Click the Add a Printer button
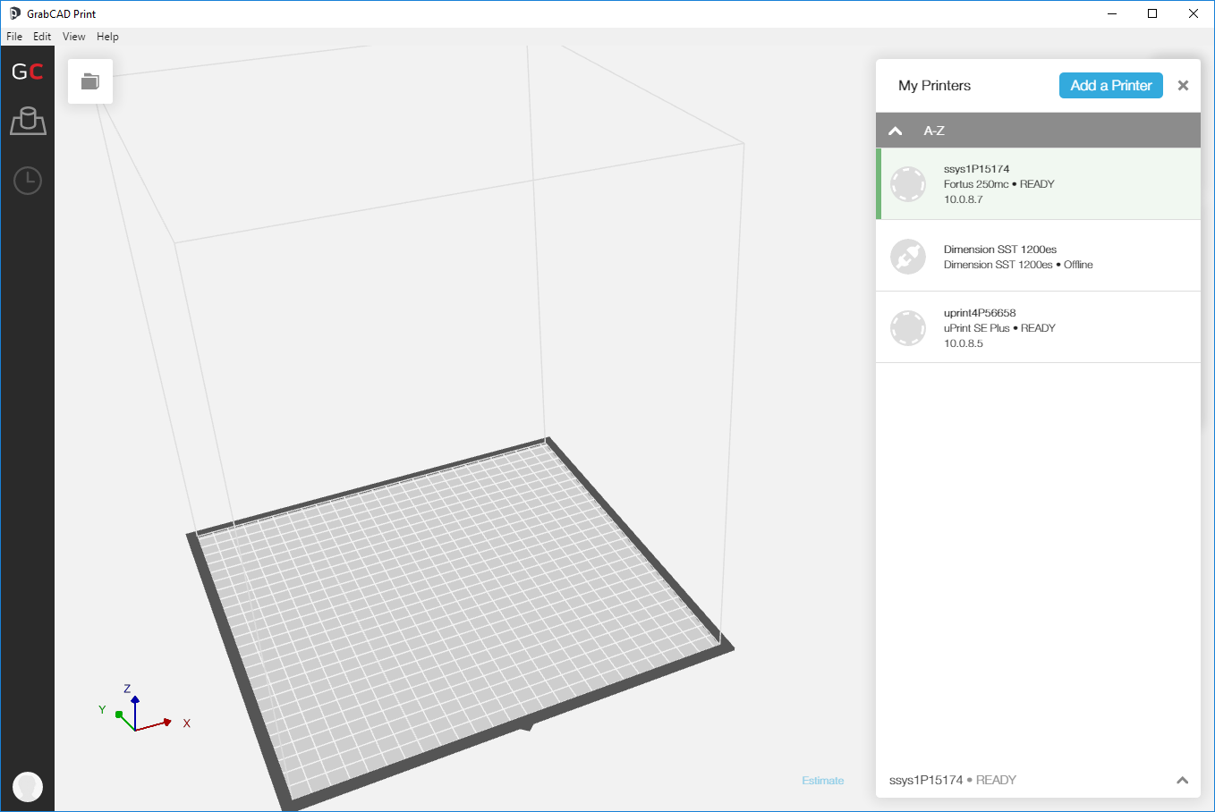 coord(1111,86)
